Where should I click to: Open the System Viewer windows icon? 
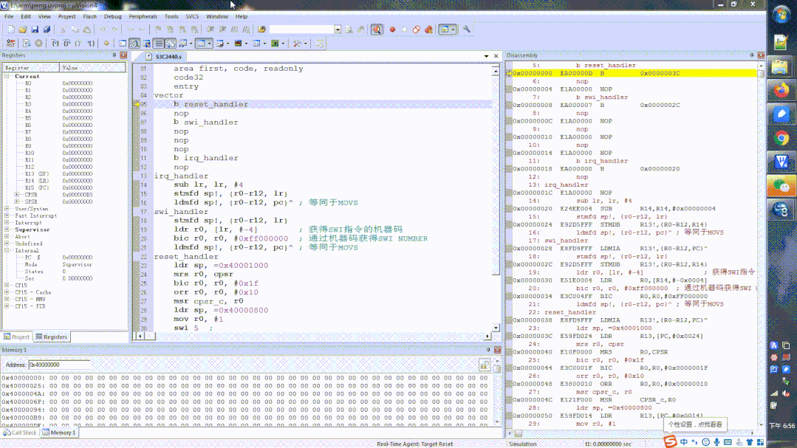276,44
